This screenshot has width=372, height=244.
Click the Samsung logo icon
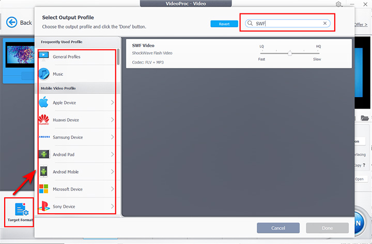pos(44,137)
